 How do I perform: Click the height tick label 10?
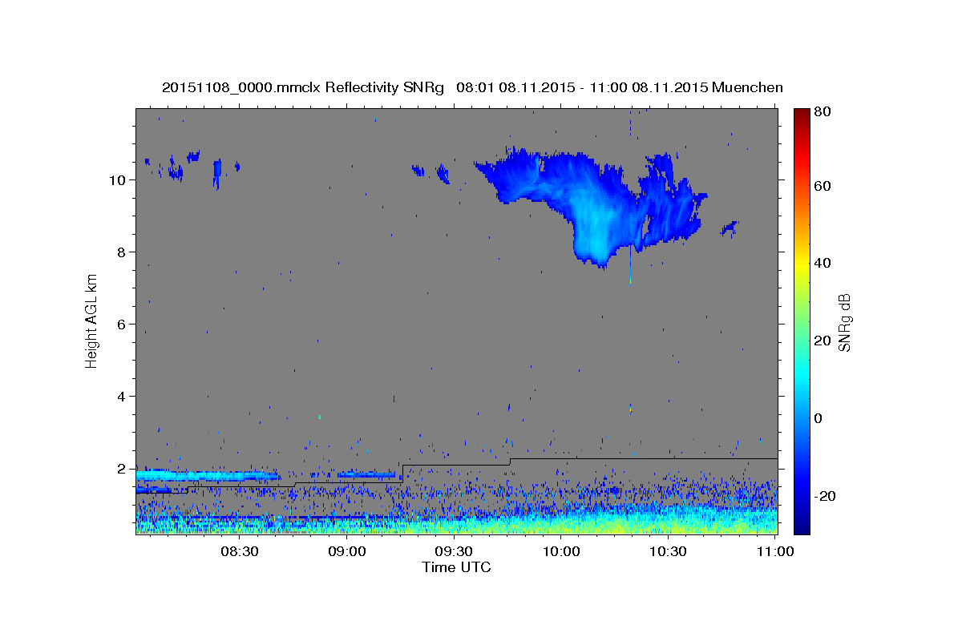coord(119,180)
